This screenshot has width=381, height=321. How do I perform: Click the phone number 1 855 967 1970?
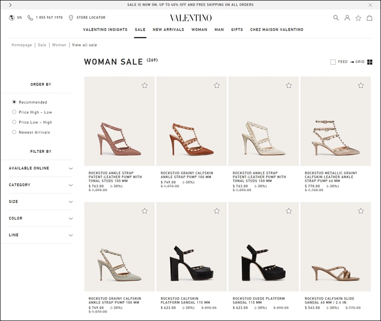point(50,18)
